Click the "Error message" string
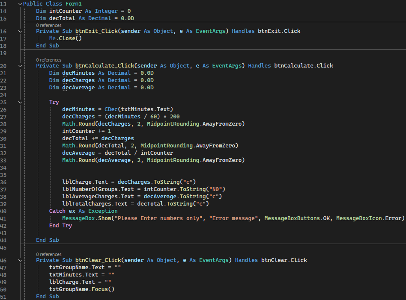This screenshot has width=406, height=300. [x=233, y=218]
